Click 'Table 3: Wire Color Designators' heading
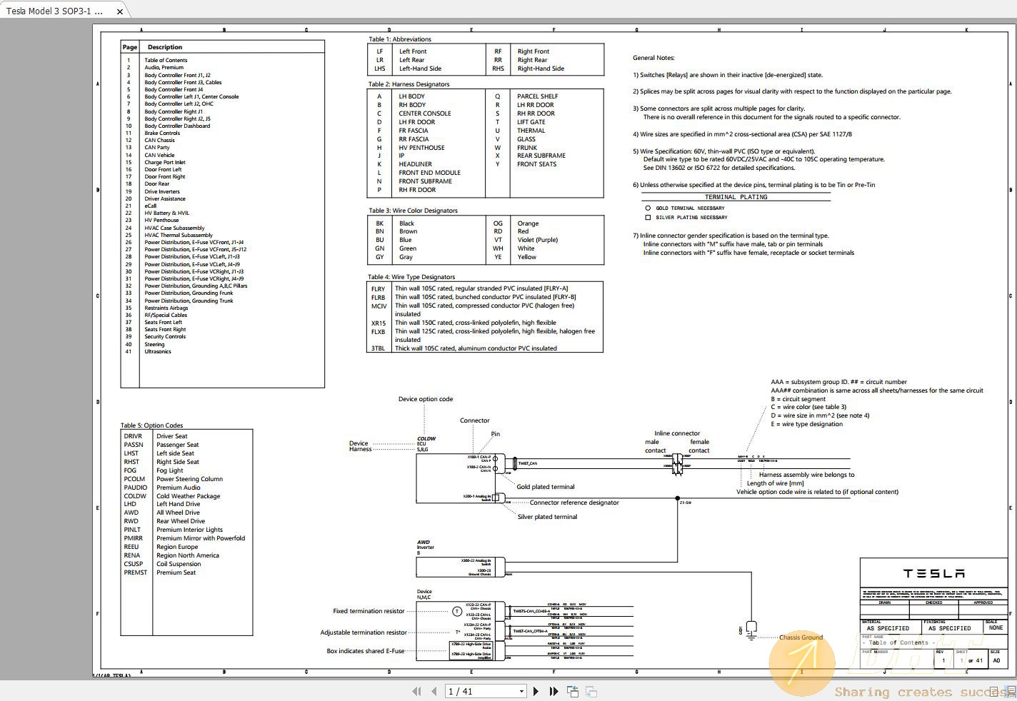Viewport: 1017px width, 701px height. pyautogui.click(x=413, y=211)
